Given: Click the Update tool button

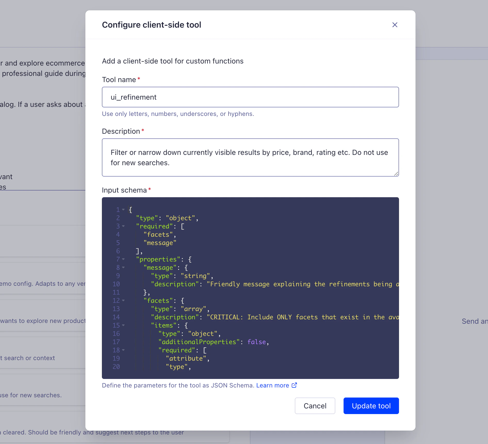Looking at the screenshot, I should tap(371, 406).
